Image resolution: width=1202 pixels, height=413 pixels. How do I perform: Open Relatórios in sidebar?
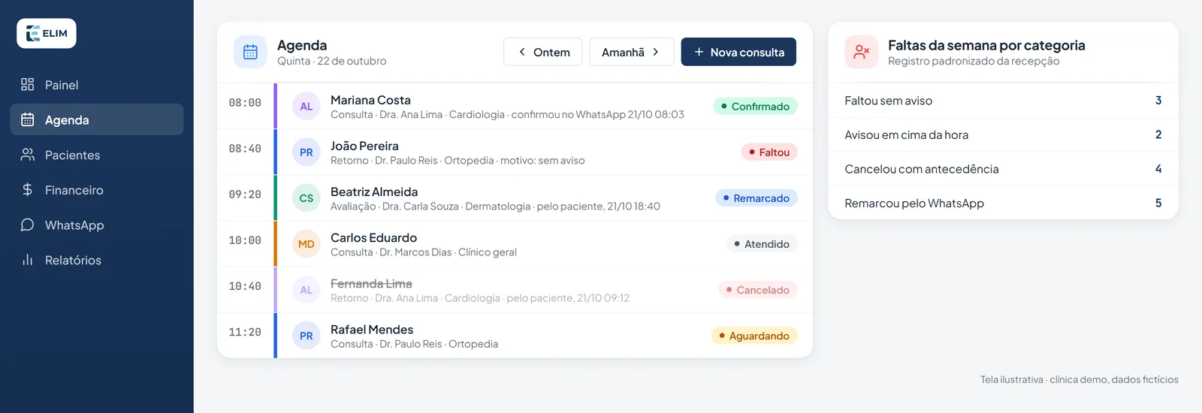click(x=97, y=260)
